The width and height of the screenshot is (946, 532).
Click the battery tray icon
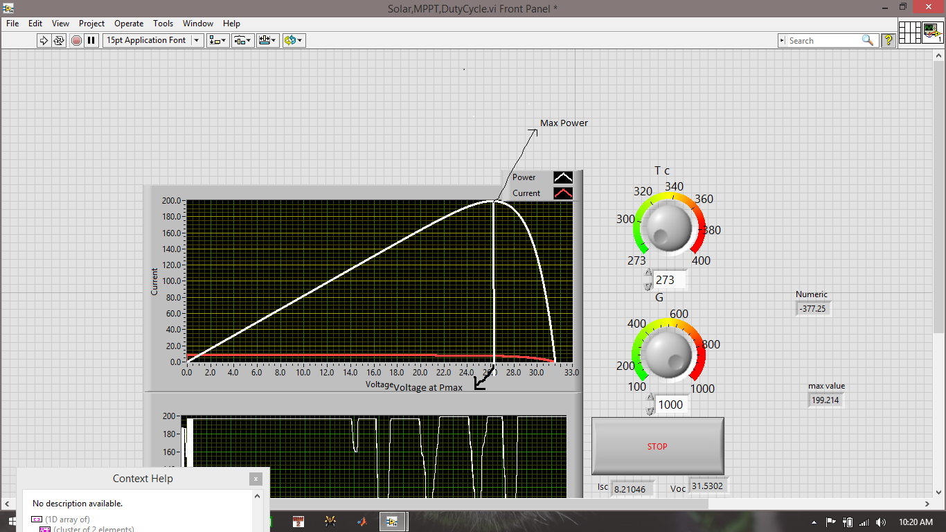tap(848, 522)
